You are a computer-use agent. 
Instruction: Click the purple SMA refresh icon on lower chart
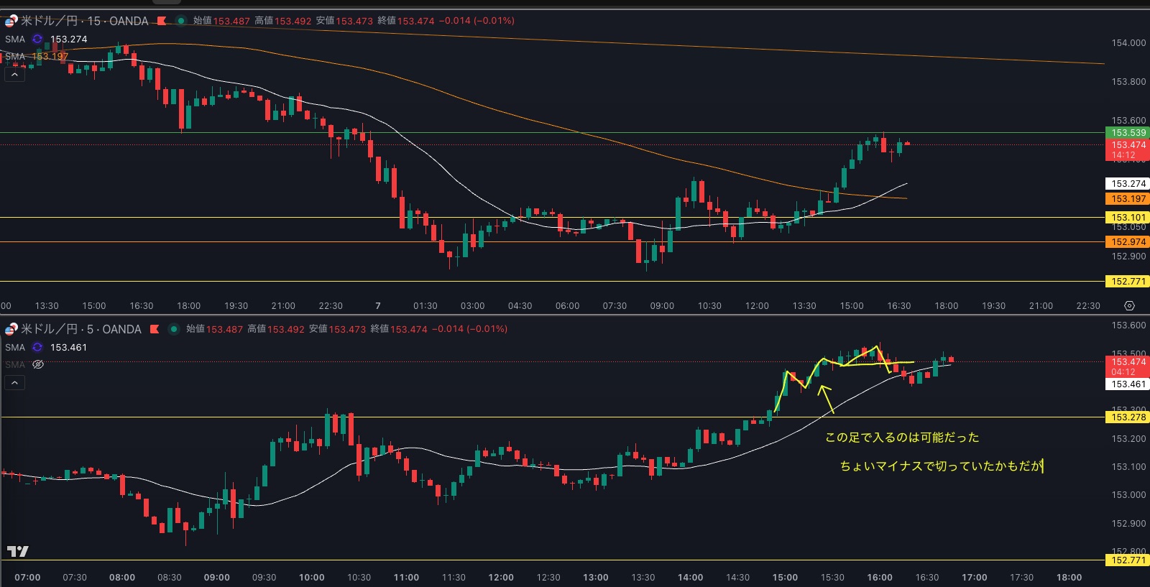click(x=37, y=347)
